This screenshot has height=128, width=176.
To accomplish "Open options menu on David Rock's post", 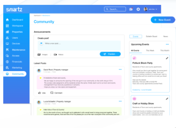I will [120, 70].
